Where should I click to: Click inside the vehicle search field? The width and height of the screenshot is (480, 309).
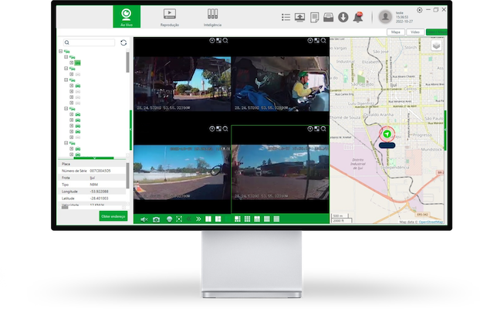[x=93, y=42]
